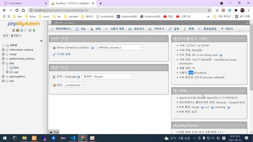Click the browser bookmark star icon
The image size is (253, 142).
pos(209,10)
